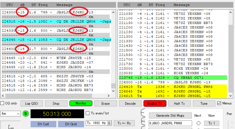Select yellow Tx row 224615 KJ6KO JH9DRL -15
The width and height of the screenshot is (235, 129).
tap(173, 96)
